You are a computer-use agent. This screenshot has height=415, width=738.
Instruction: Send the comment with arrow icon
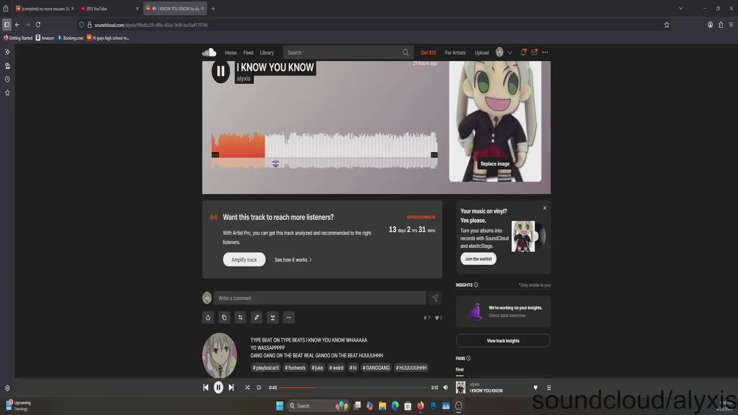pyautogui.click(x=435, y=298)
